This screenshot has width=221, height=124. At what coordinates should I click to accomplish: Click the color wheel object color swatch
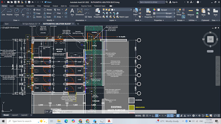pos(154,10)
